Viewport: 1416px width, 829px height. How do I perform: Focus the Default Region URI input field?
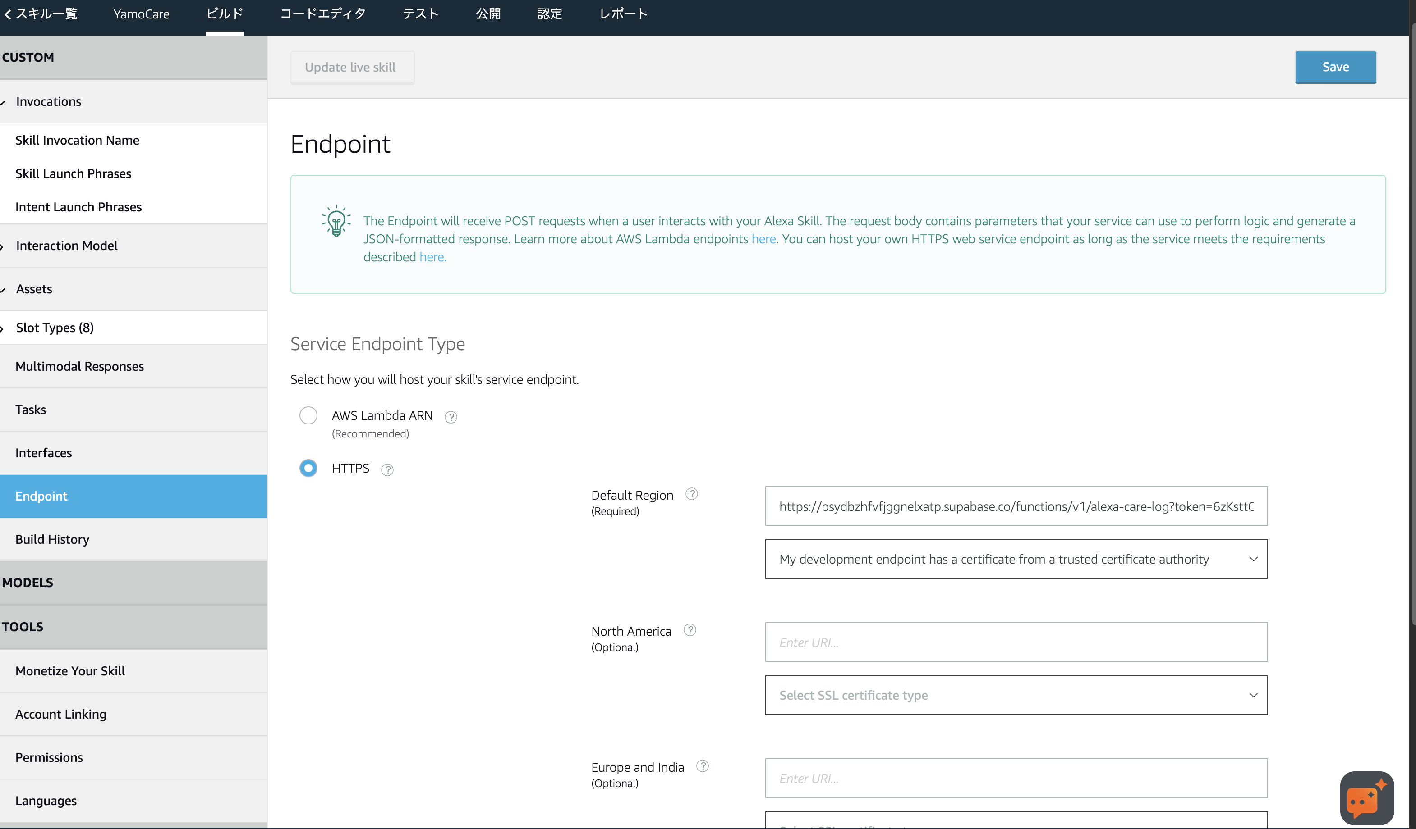click(1016, 506)
